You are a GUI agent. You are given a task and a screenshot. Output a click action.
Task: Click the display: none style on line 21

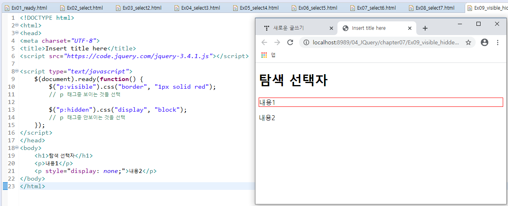[96, 171]
